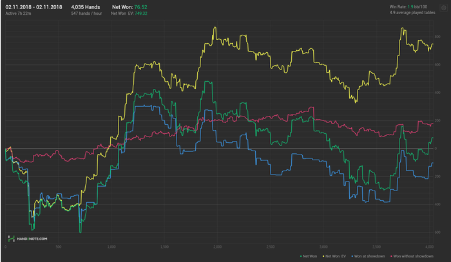Click the 547 hands / hour label
451x262 pixels.
click(86, 14)
